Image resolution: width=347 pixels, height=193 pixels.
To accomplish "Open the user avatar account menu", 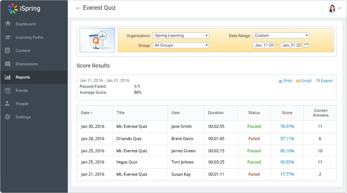I will pos(334,9).
